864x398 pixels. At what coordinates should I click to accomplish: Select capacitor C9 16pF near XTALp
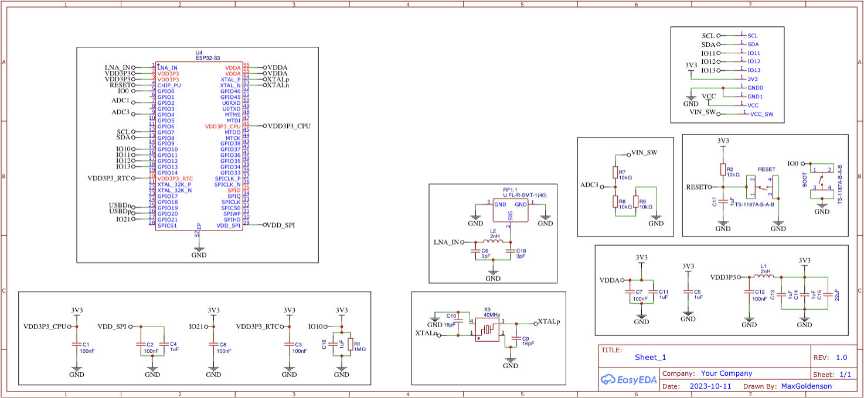coord(516,339)
